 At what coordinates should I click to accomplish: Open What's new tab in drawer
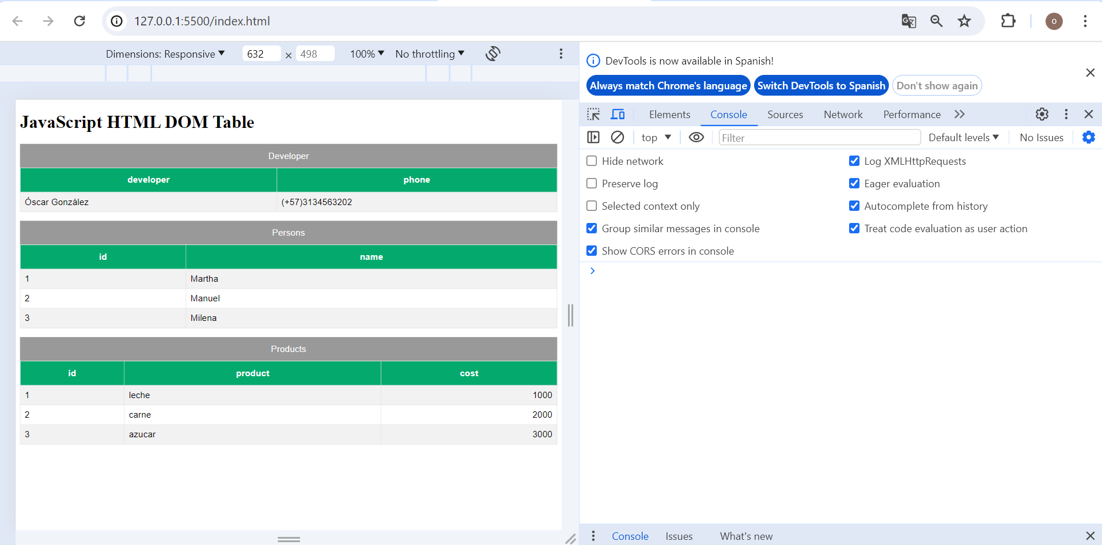coord(746,536)
